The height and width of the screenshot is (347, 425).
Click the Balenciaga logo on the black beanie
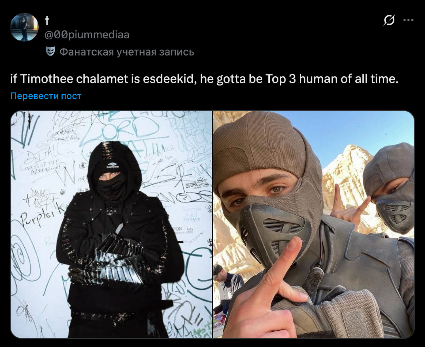click(x=112, y=166)
